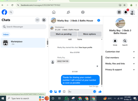Open more actions plus icon
Viewport: 138px width, 101px height.
[51, 91]
